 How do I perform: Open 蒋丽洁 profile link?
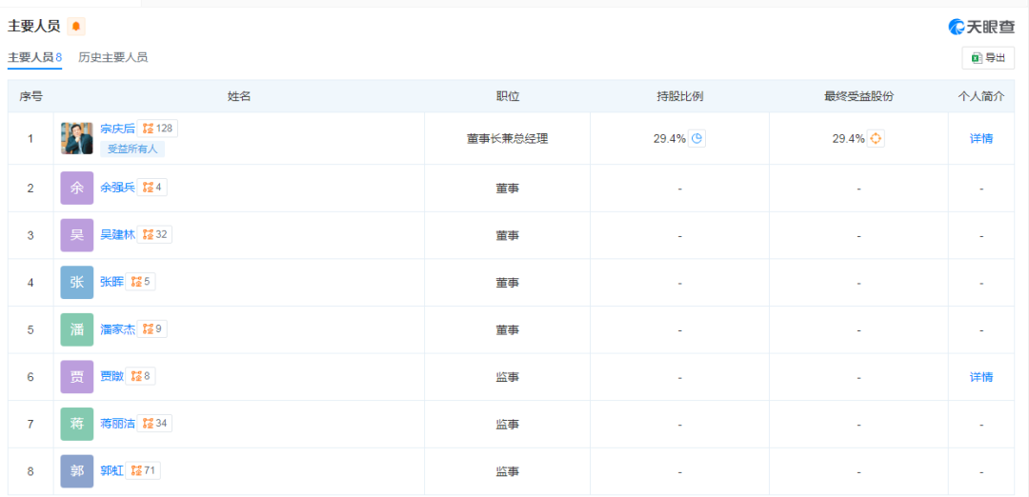pos(117,424)
